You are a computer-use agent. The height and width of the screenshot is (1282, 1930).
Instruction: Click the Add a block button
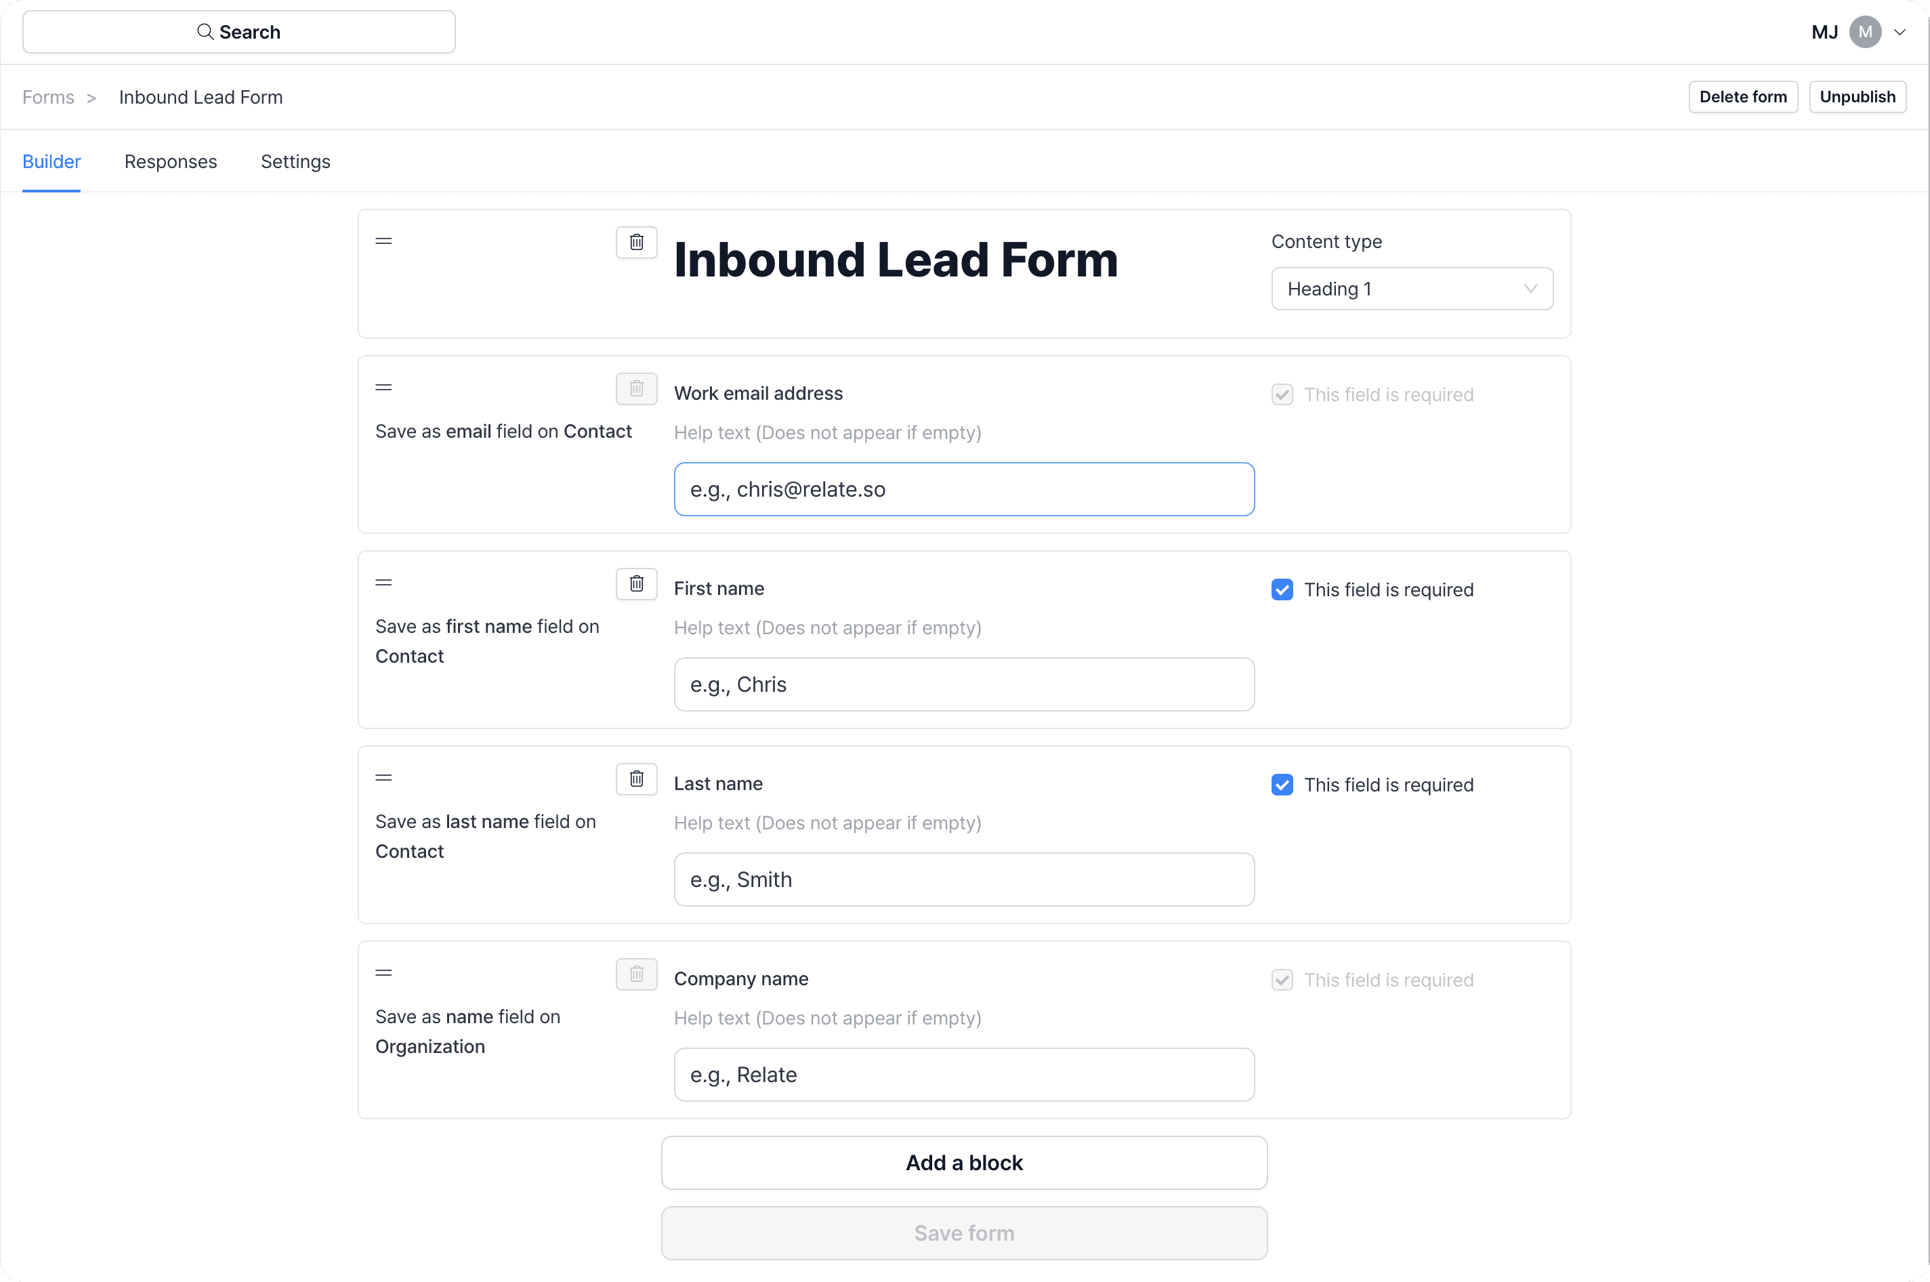pos(964,1163)
